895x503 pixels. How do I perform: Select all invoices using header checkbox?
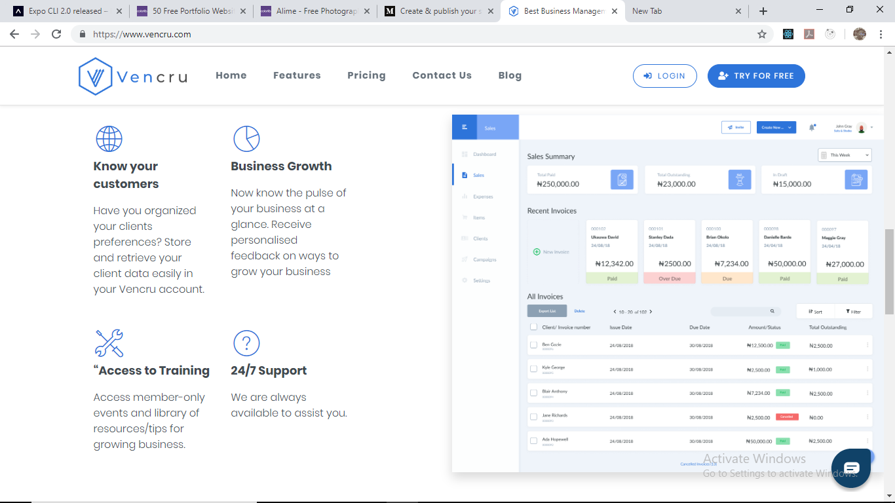[533, 327]
